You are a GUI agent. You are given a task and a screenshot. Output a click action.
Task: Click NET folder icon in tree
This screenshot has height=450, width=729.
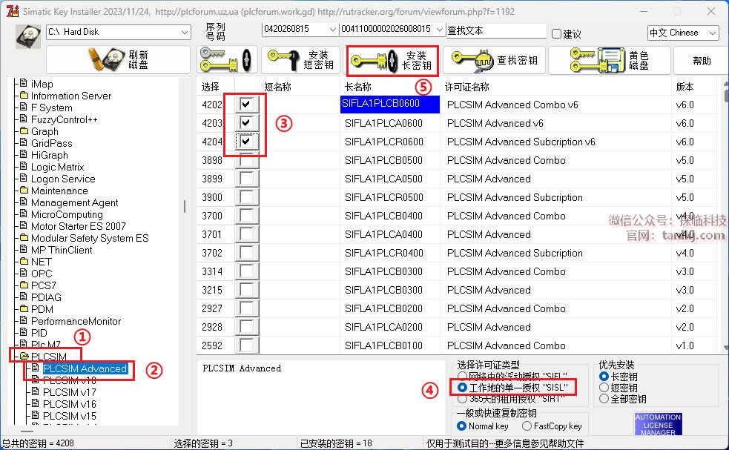click(x=24, y=261)
